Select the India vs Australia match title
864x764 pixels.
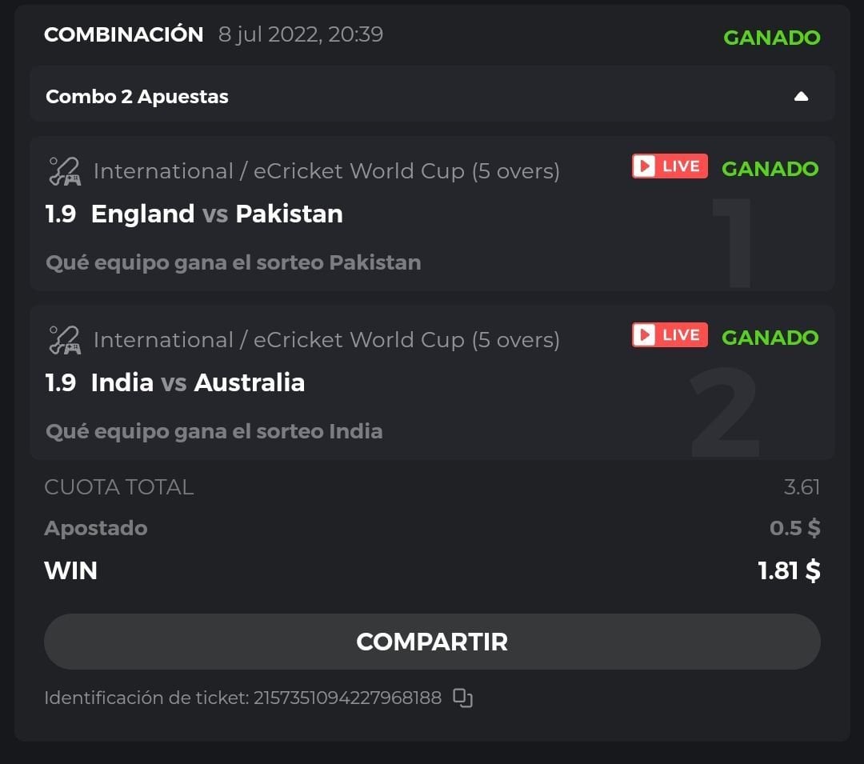tap(198, 382)
